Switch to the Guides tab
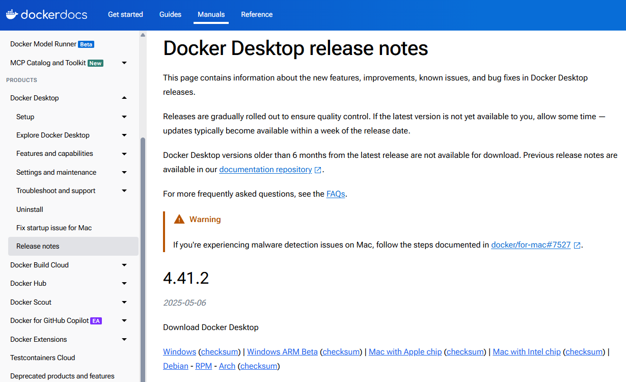This screenshot has width=626, height=382. pos(170,14)
